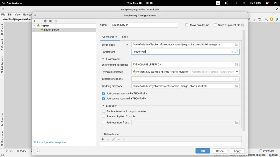This screenshot has height=157, width=280.
Task: Open the Pull Requests tool window
Action: tap(2, 64)
